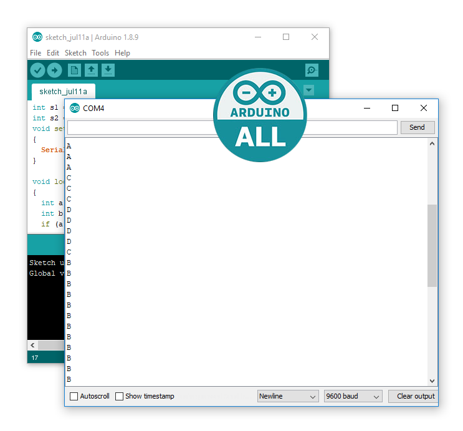463x431 pixels.
Task: Open the Sketch menu
Action: pos(75,53)
